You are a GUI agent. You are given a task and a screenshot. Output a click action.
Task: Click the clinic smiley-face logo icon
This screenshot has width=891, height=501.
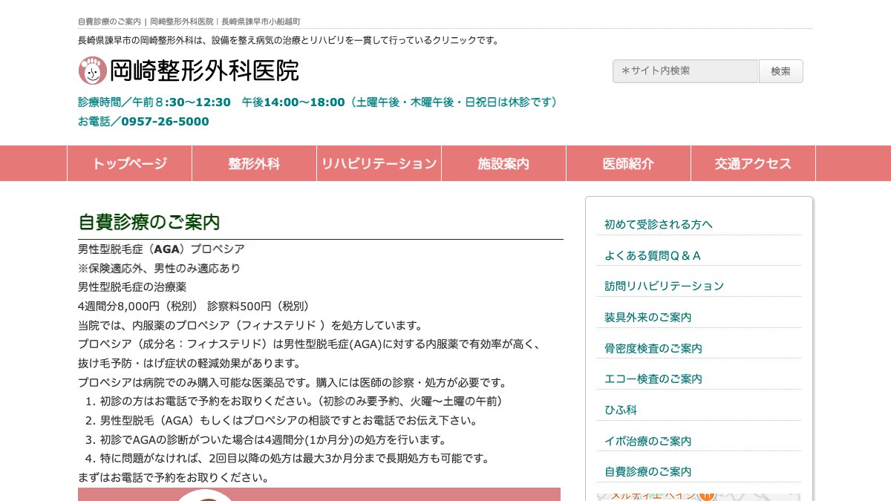[93, 71]
